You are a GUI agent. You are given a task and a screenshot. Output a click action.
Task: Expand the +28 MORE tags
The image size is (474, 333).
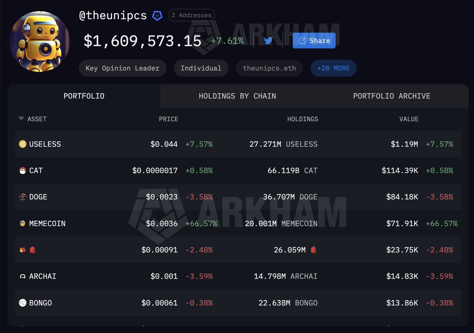[333, 68]
